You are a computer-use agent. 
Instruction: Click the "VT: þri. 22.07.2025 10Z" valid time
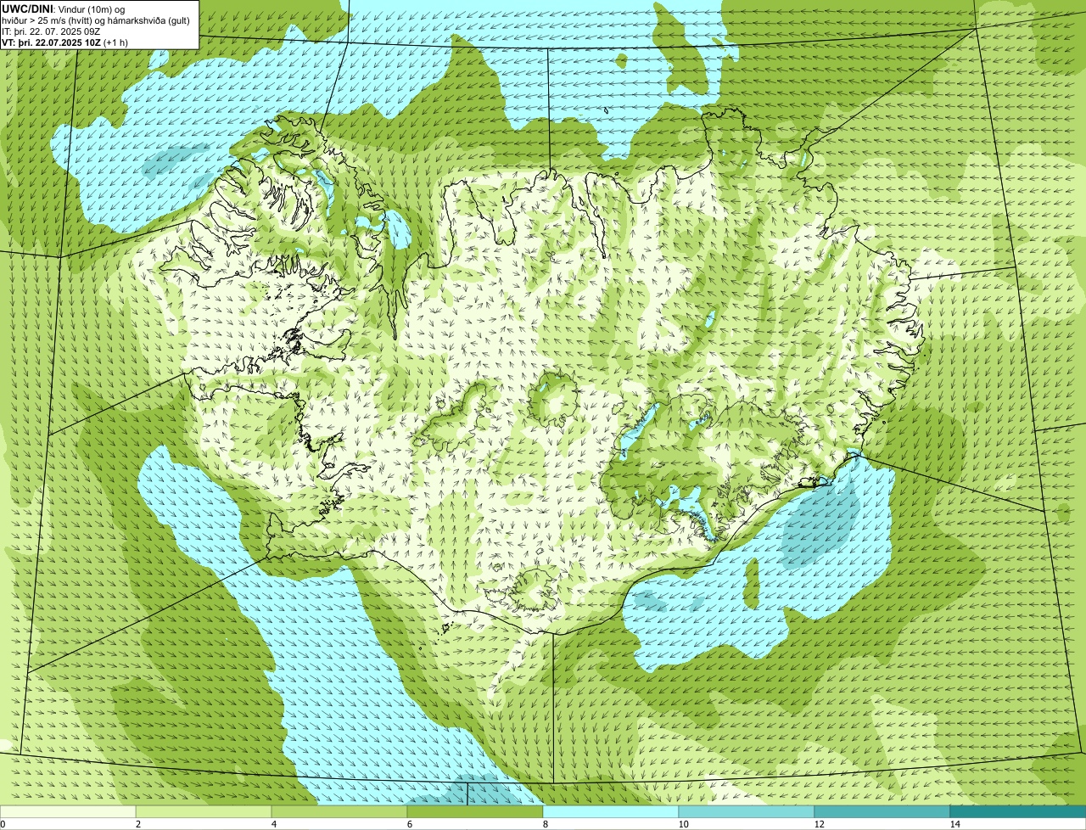pyautogui.click(x=51, y=42)
